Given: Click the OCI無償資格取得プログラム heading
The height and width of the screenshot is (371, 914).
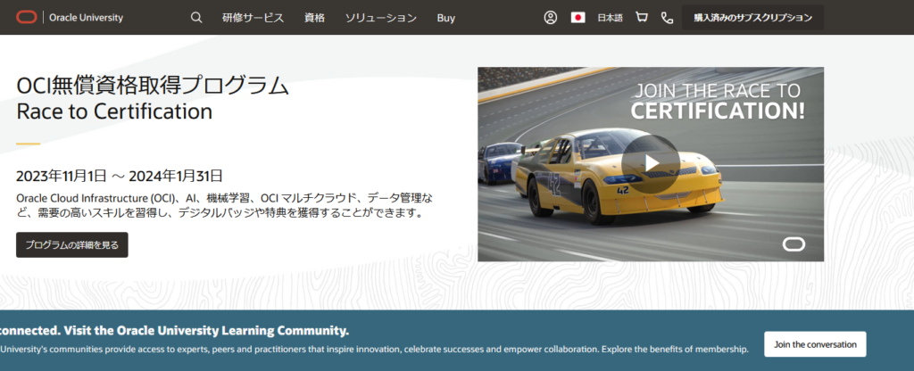Looking at the screenshot, I should [x=153, y=86].
